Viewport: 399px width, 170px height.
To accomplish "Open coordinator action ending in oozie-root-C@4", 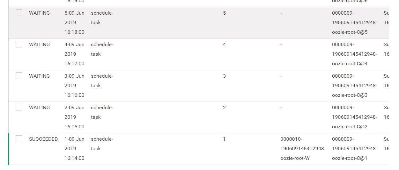I will [354, 54].
